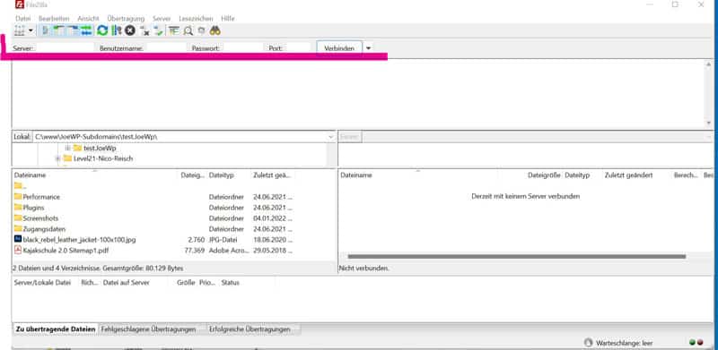This screenshot has height=350, width=718.
Task: Select Kajakschule 2.0 Sitemap1.pdf file
Action: point(66,251)
